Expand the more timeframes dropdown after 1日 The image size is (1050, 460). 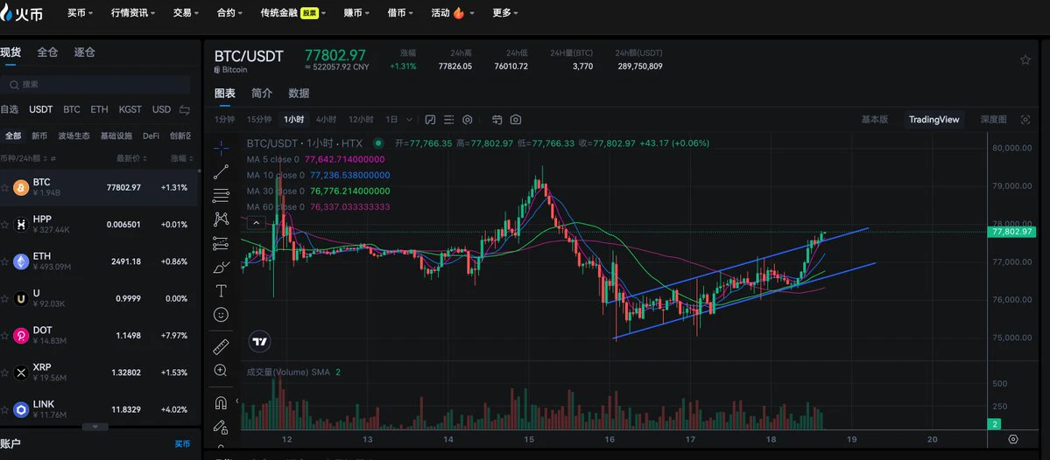point(410,120)
